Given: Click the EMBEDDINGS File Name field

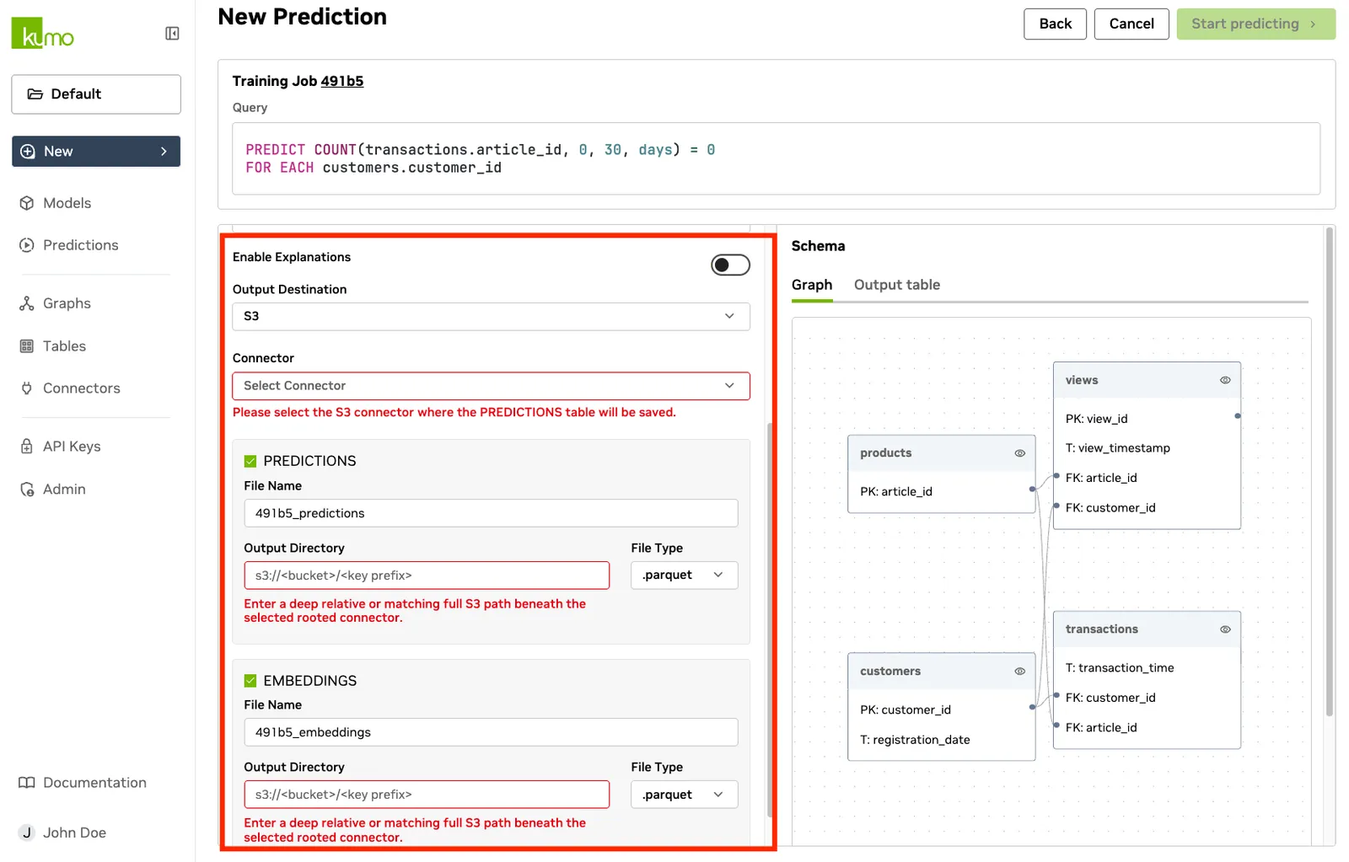Looking at the screenshot, I should click(491, 732).
